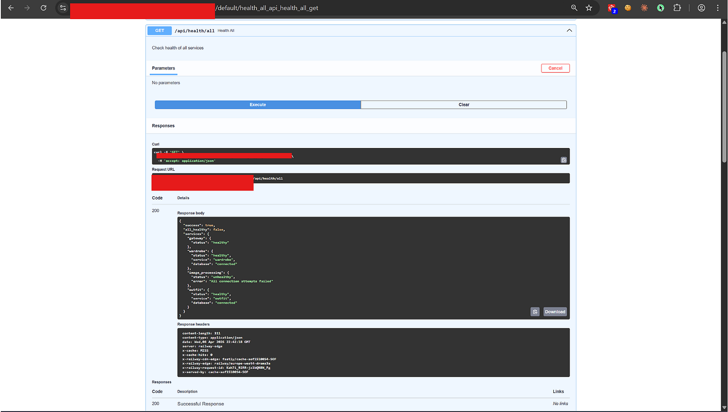Click the orange starburst extension icon
This screenshot has height=412, width=728.
[x=644, y=8]
